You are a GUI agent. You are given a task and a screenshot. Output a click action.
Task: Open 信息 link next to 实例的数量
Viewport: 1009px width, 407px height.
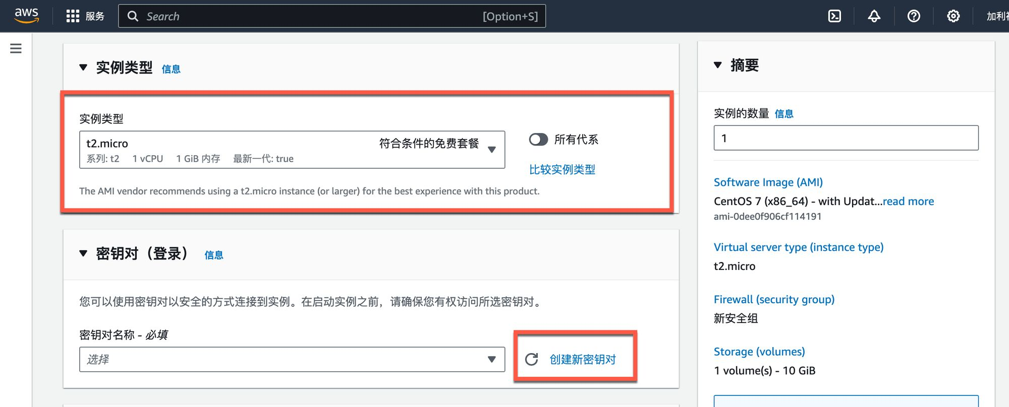pos(784,114)
